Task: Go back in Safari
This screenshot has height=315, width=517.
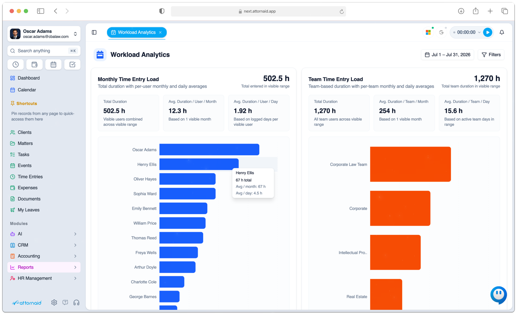Action: 56,11
